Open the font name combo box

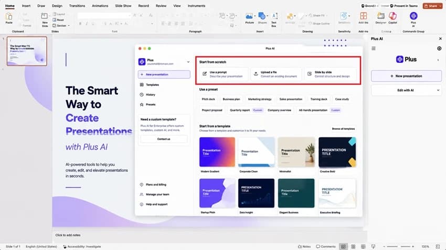click(104, 15)
